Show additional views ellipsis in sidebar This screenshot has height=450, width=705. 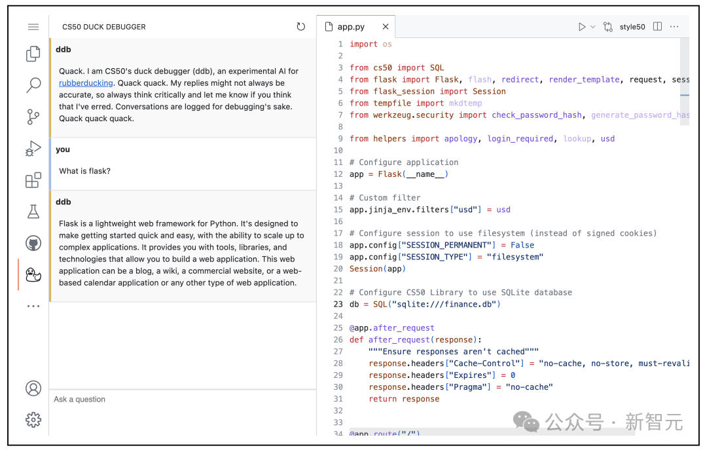point(33,306)
